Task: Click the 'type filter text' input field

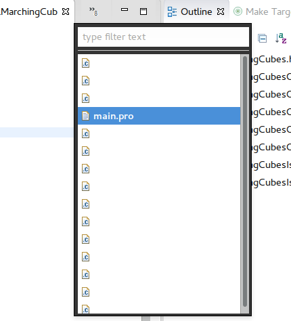Action: click(x=163, y=37)
